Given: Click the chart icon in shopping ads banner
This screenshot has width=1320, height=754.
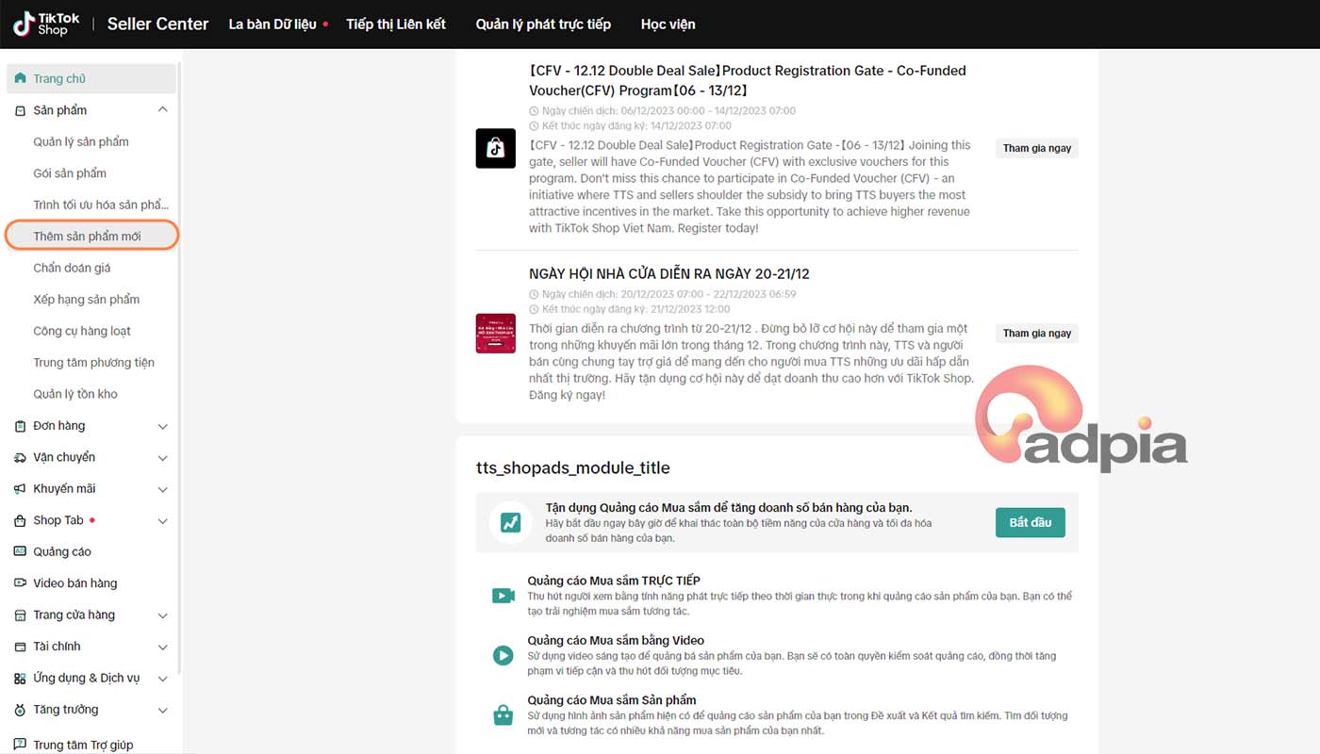Looking at the screenshot, I should point(510,522).
